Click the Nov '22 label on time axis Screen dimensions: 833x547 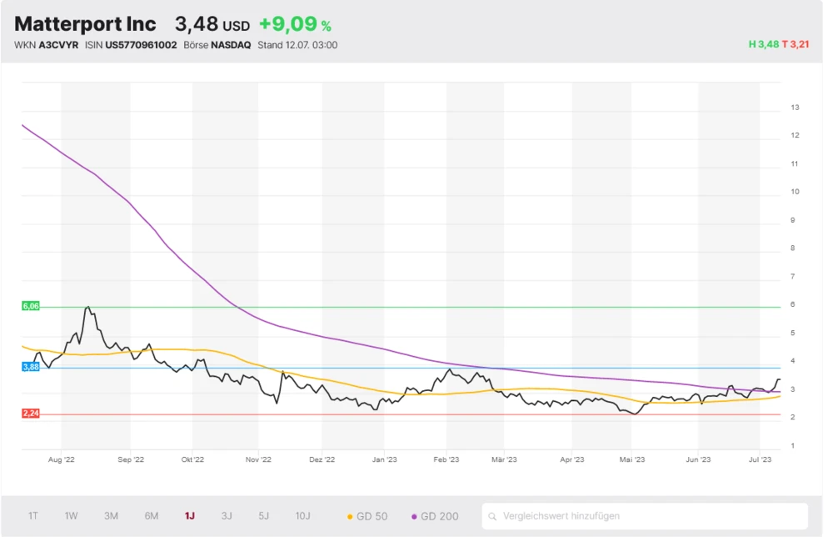(259, 459)
